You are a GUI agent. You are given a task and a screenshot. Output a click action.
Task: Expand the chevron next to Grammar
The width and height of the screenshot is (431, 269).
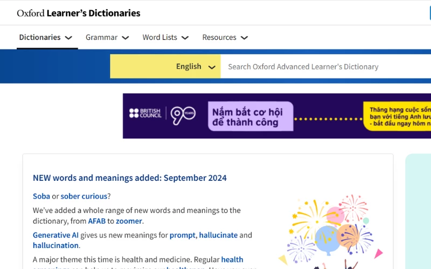tap(126, 38)
